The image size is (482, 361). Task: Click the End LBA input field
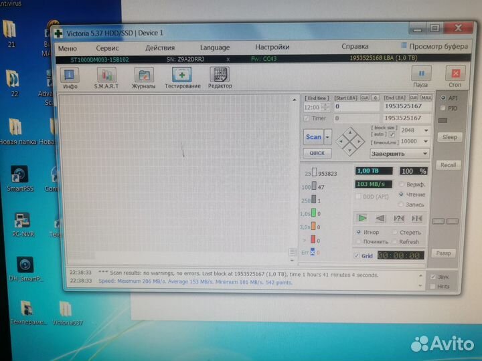pos(407,106)
